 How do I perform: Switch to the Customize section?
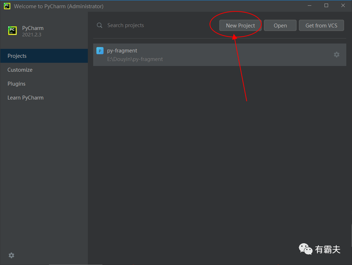[x=20, y=70]
